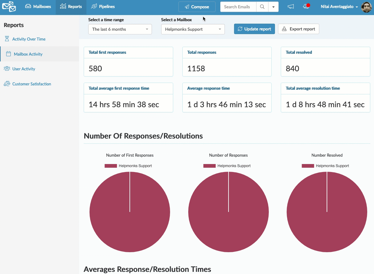Click the paper plane Compose icon
The image size is (374, 274).
(187, 7)
